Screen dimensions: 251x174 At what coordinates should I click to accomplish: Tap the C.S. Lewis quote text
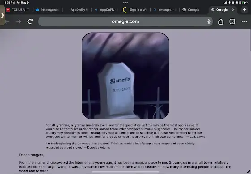point(125,131)
